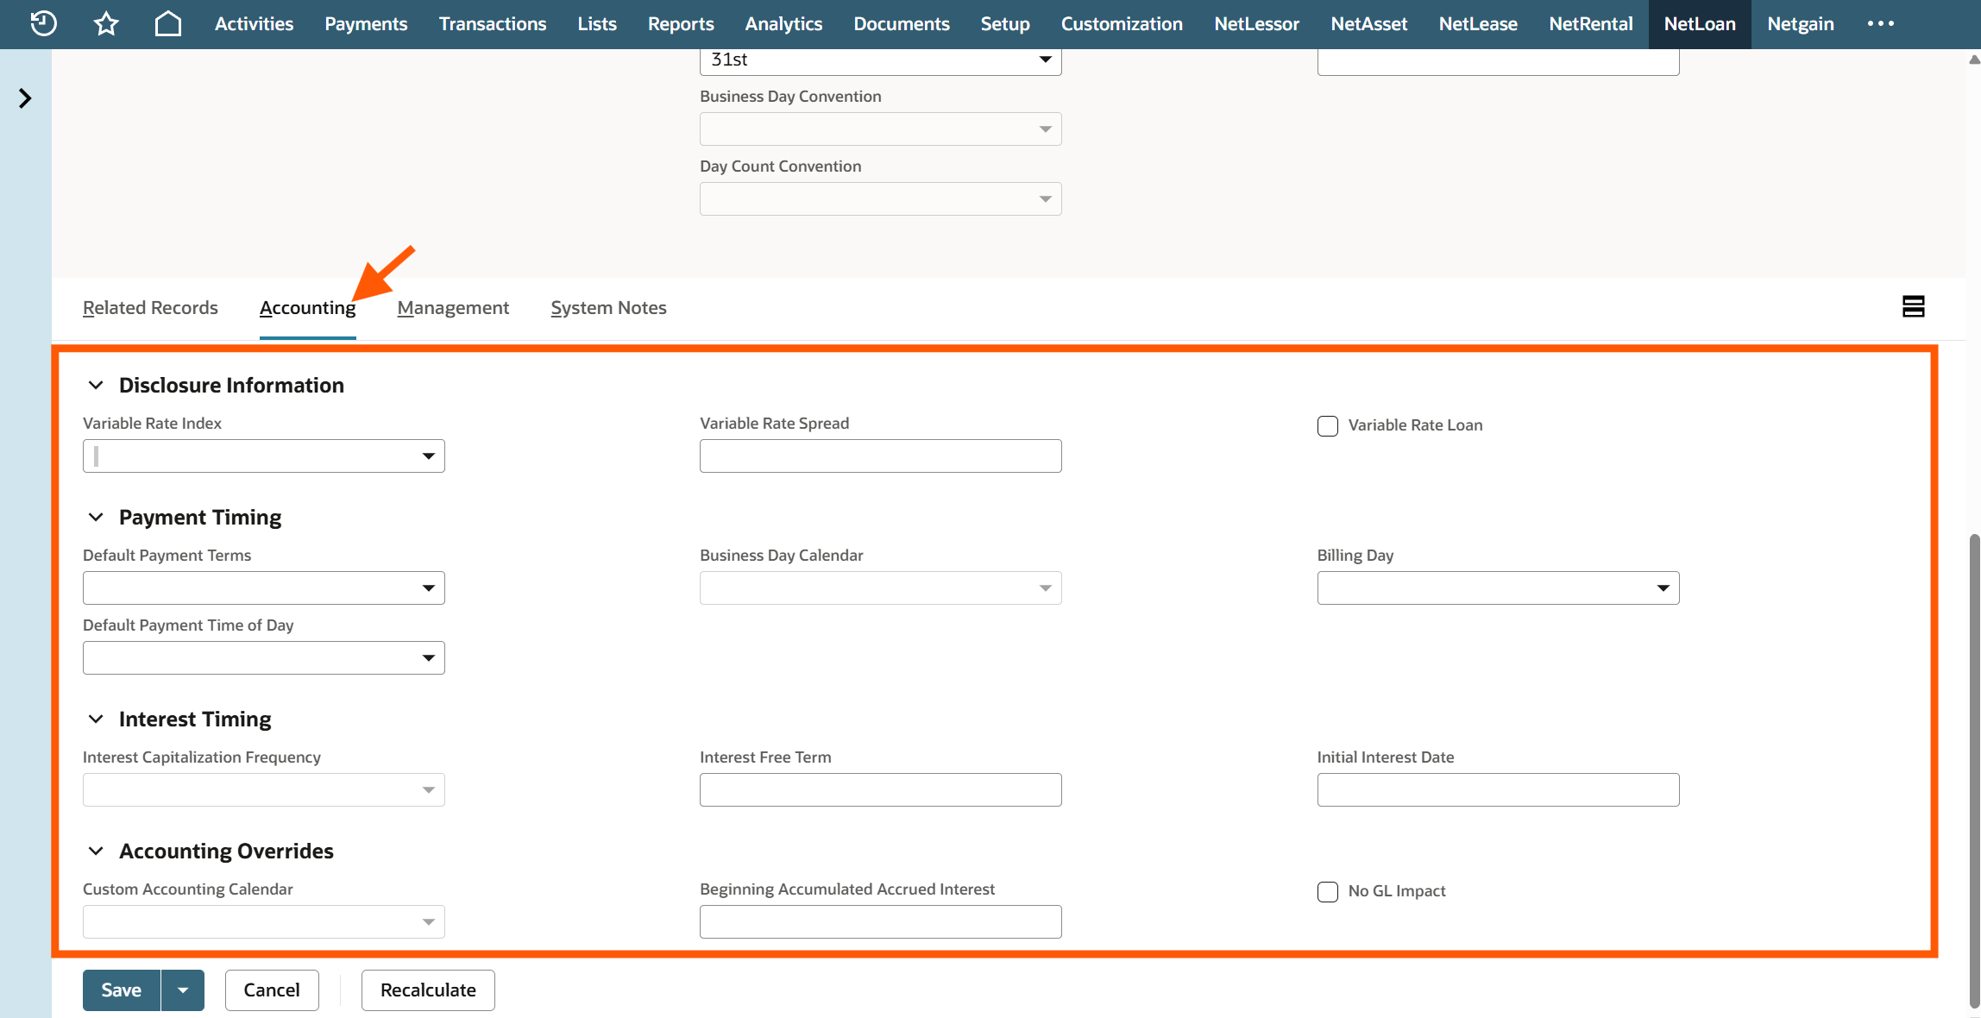The width and height of the screenshot is (1981, 1018).
Task: Collapse the Accounting Overrides section
Action: pos(96,851)
